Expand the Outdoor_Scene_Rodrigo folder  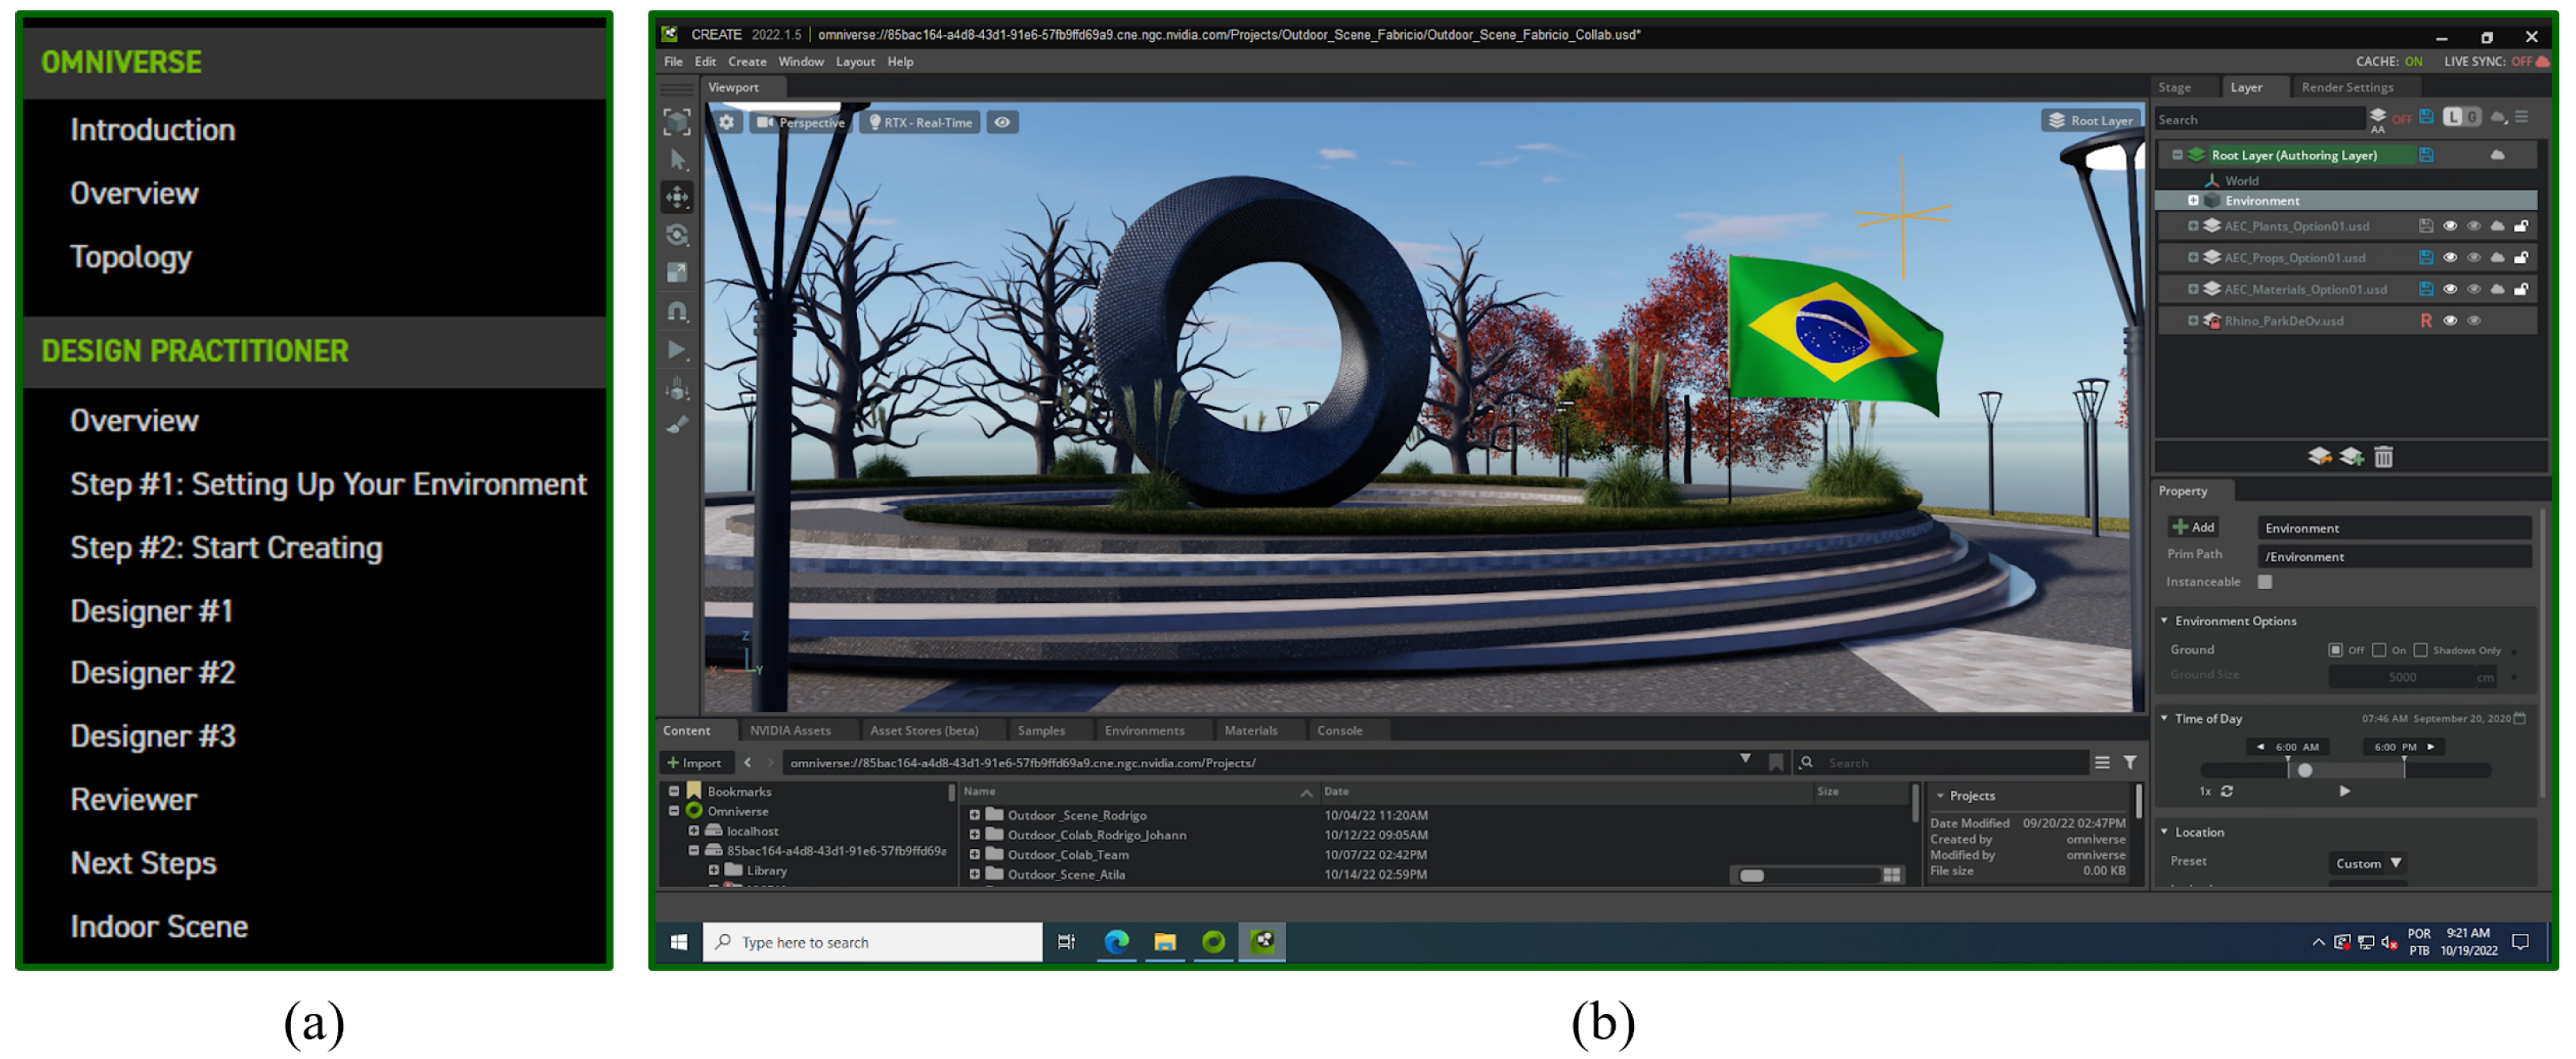974,815
